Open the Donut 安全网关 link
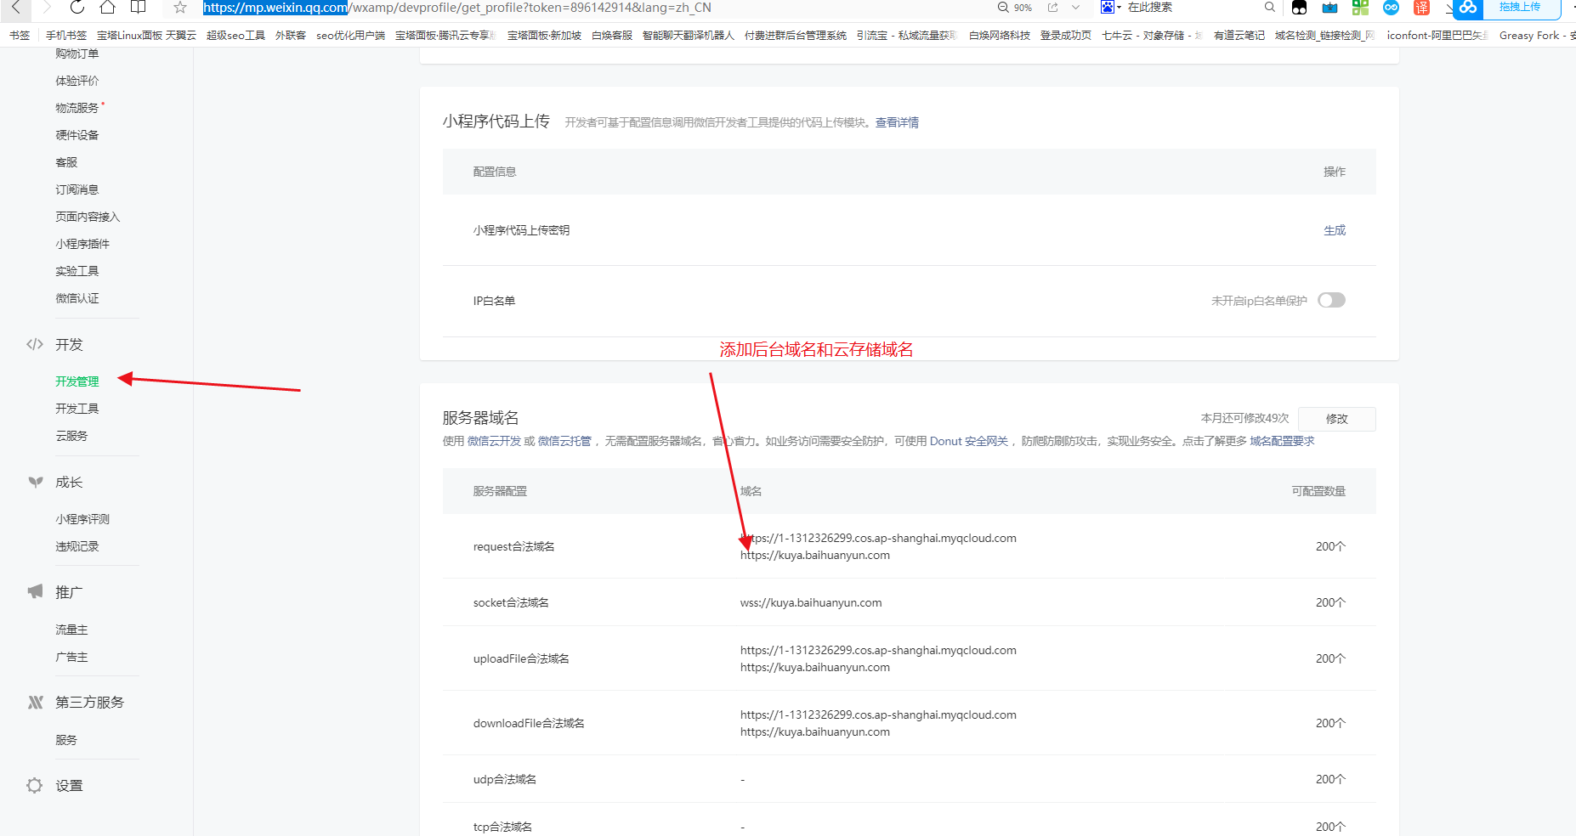The height and width of the screenshot is (836, 1576). [969, 441]
